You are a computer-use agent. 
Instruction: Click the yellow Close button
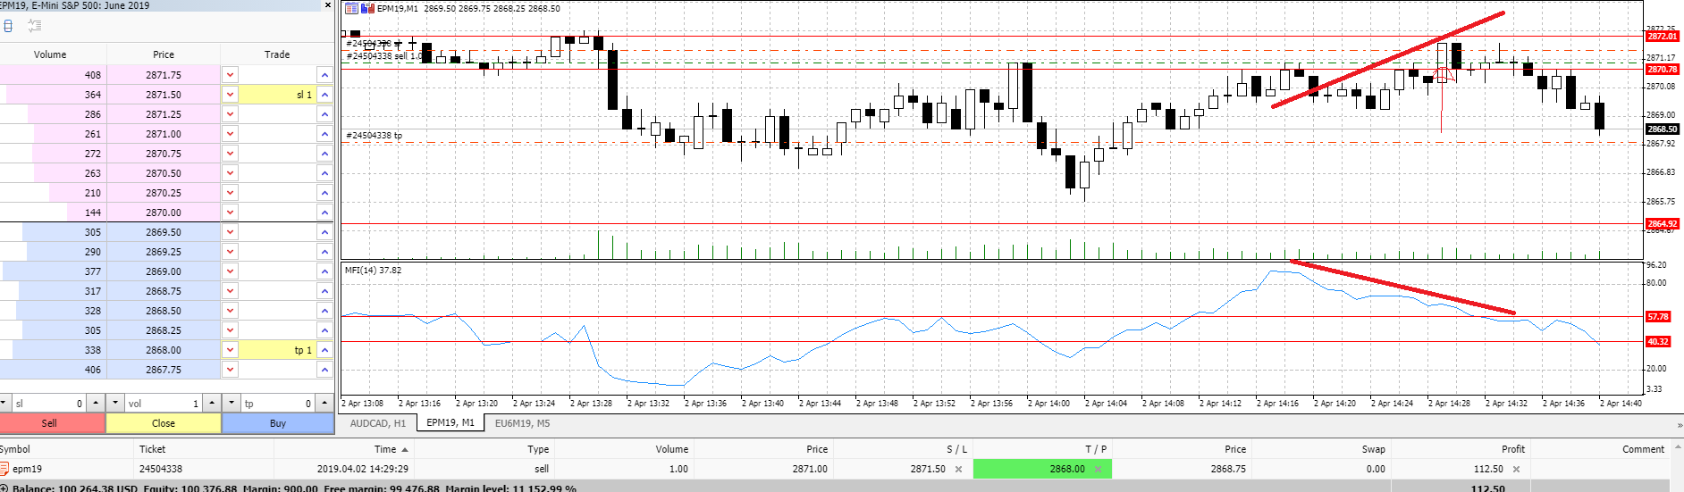[164, 423]
